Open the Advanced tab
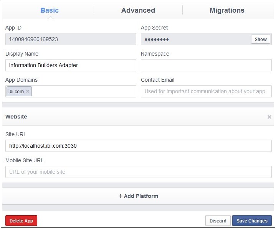Viewport: 276px width, 229px height. [138, 10]
